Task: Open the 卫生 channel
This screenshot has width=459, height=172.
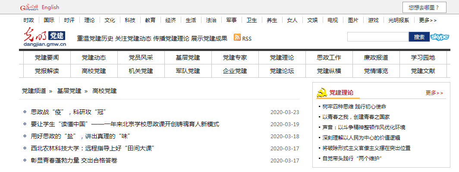Action: [252, 20]
